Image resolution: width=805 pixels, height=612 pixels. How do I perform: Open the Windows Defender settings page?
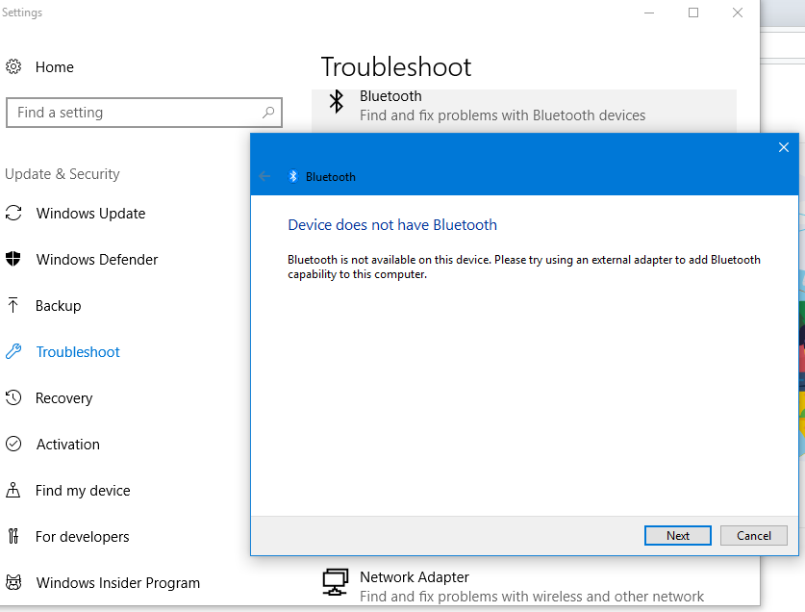pyautogui.click(x=97, y=260)
